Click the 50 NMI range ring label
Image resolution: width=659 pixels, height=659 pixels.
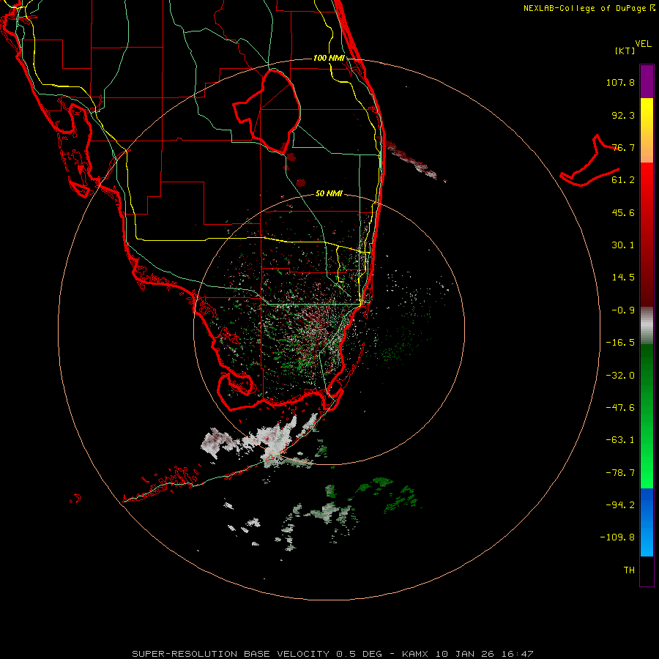point(329,194)
